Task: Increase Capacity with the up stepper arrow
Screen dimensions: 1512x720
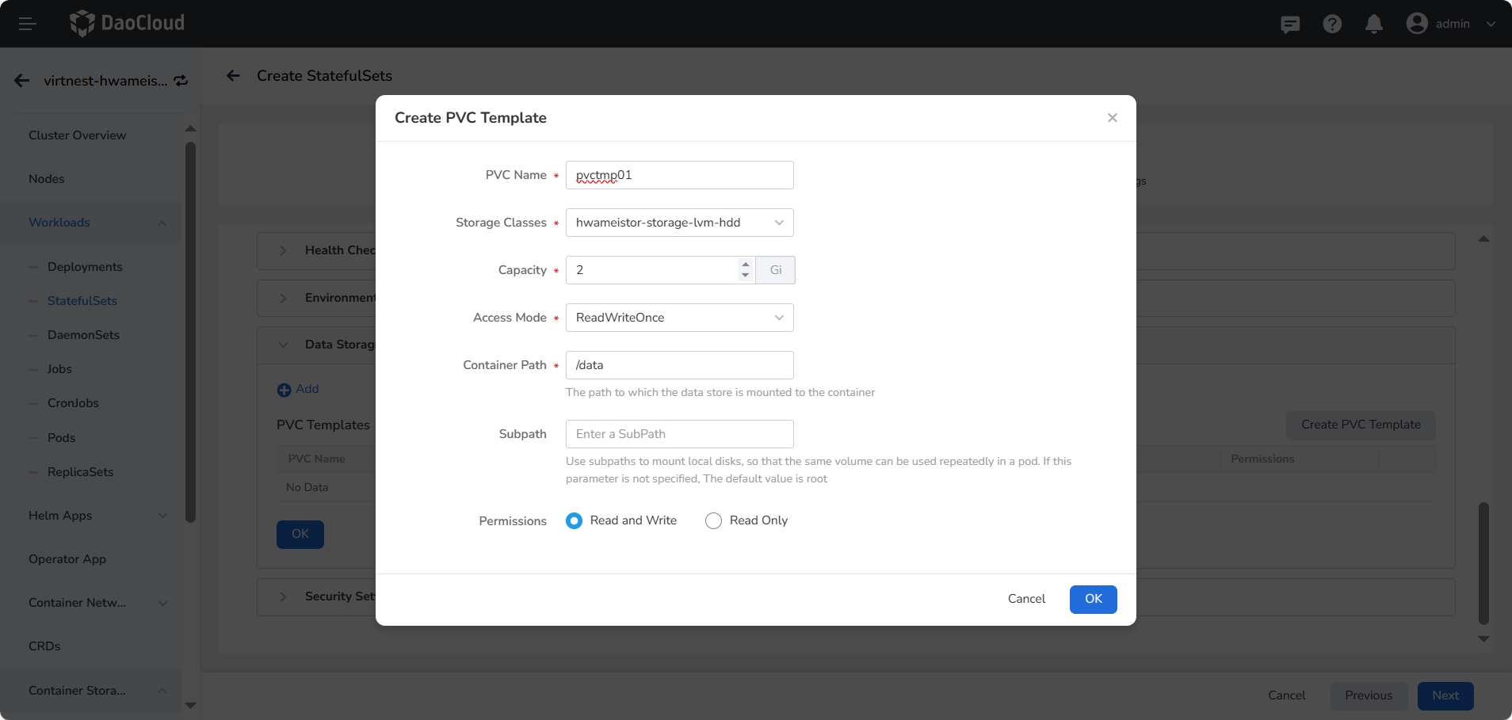Action: 745,265
